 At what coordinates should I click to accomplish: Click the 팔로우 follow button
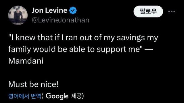[x=148, y=11]
